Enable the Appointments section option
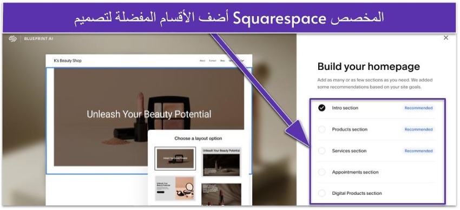The image size is (460, 210). (322, 172)
